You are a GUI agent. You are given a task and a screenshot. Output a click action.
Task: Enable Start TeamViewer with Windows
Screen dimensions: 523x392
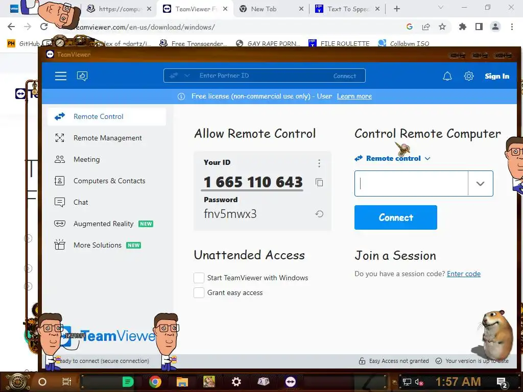[199, 278]
